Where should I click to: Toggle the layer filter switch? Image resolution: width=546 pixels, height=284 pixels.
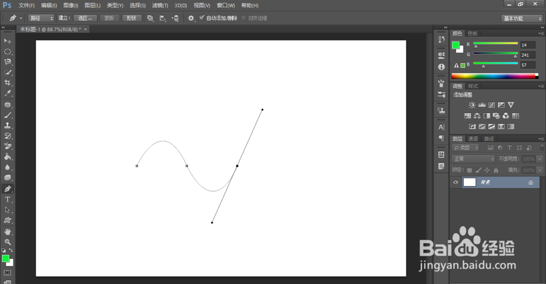[x=542, y=148]
